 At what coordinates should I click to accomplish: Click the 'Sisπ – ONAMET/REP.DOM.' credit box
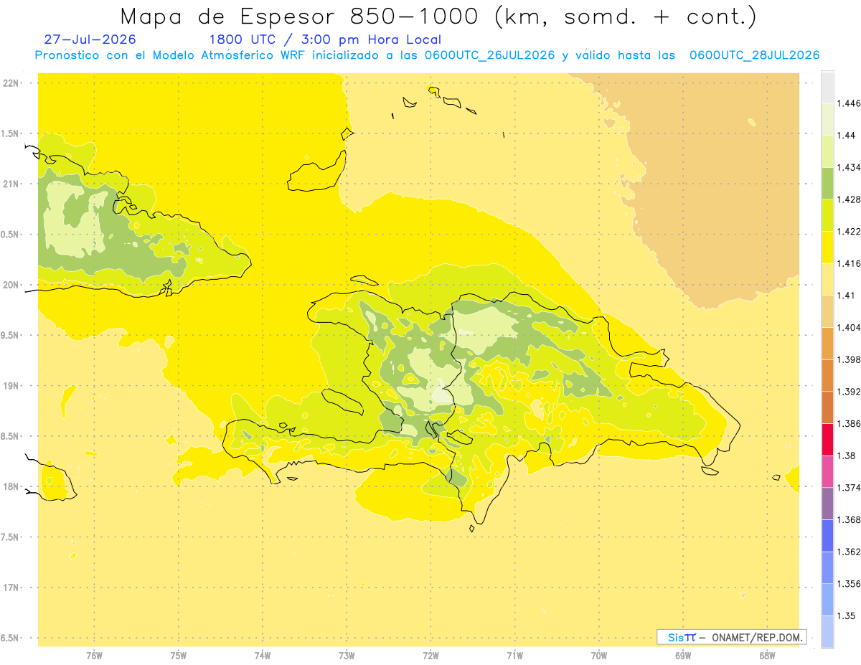732,637
